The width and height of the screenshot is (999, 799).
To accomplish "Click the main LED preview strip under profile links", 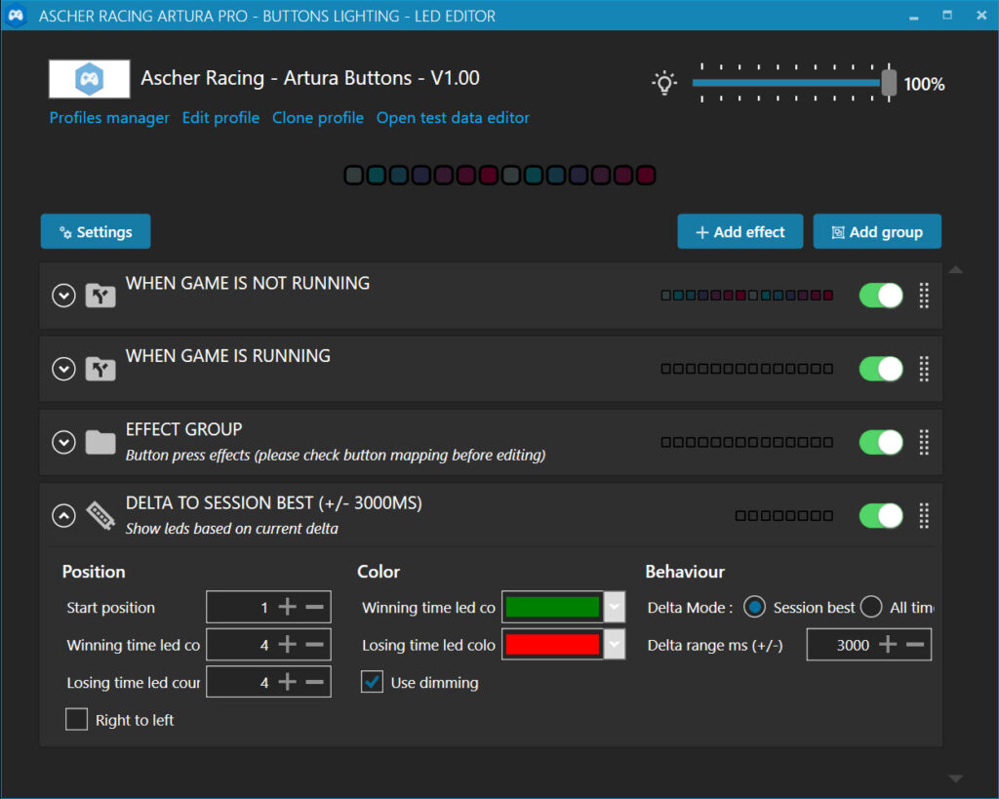I will [x=499, y=176].
